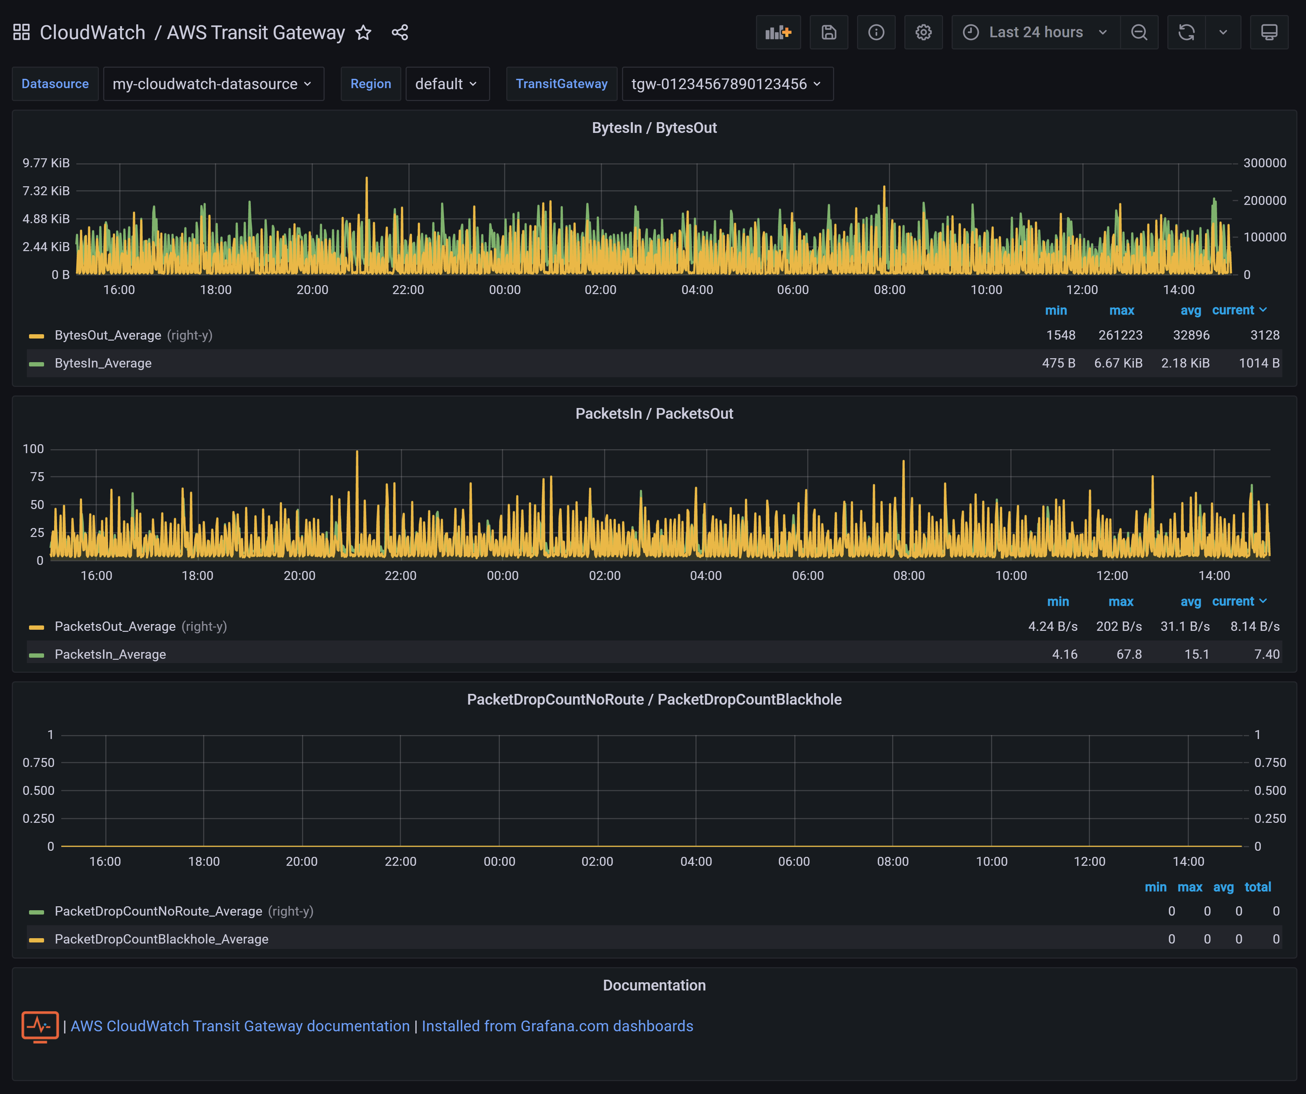Save the dashboard with disk icon
Screen dimensions: 1306x1094
coord(828,32)
